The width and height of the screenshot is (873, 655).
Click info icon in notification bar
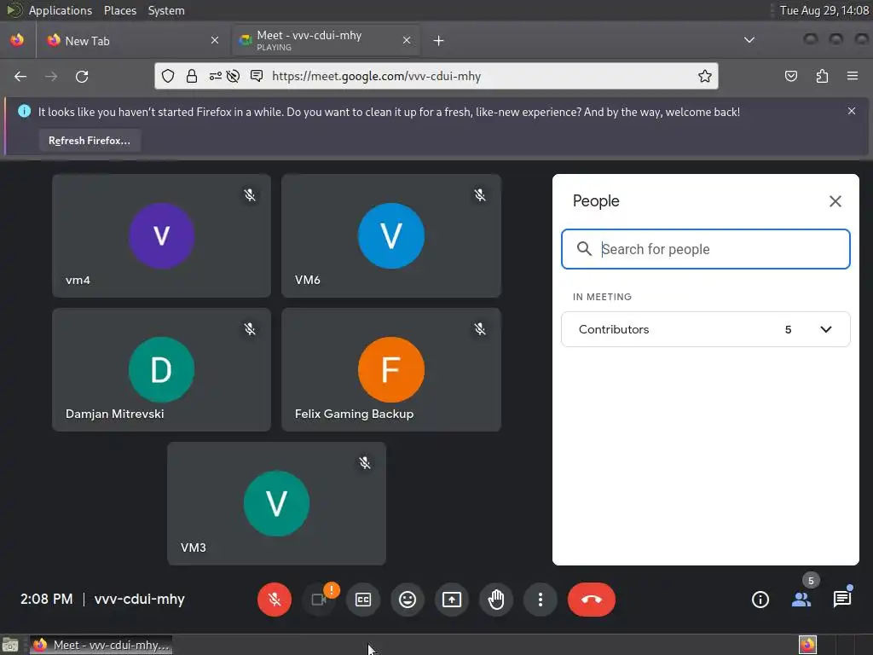click(24, 111)
